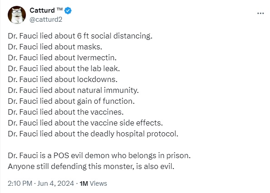Click the Catturd ™ display name
The image size is (270, 193).
coord(46,10)
